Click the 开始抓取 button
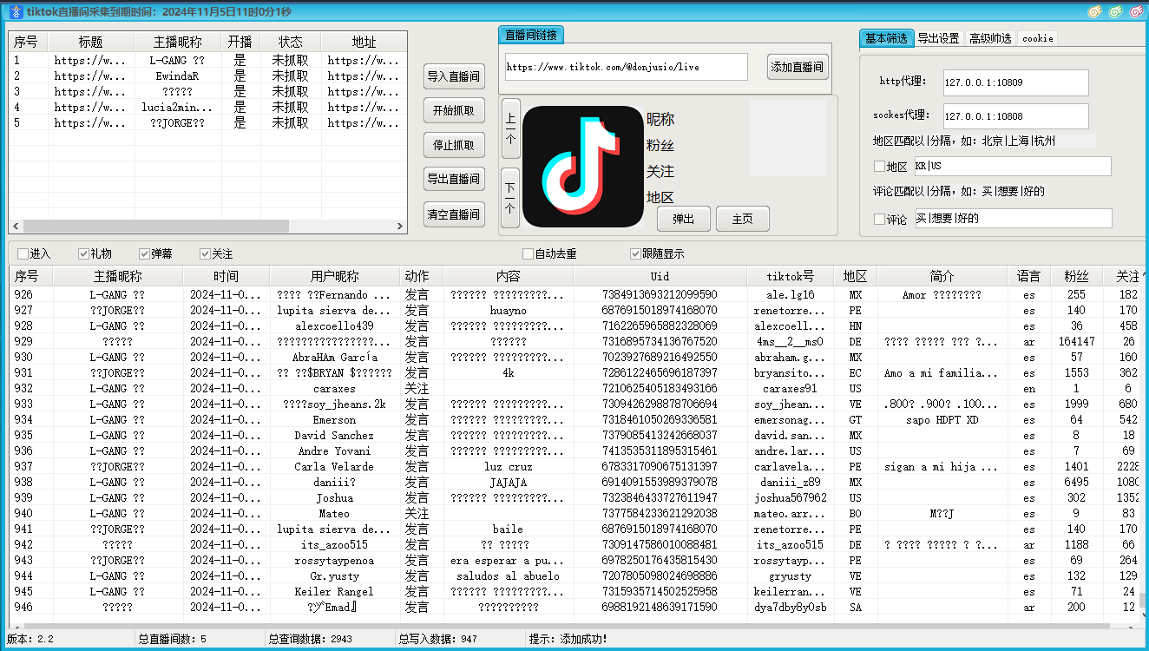This screenshot has height=651, width=1149. [x=454, y=110]
